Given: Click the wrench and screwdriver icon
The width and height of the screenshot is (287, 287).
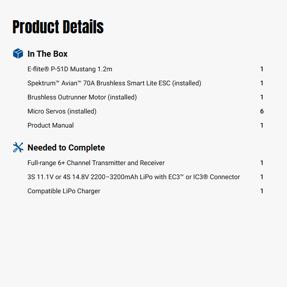Looking at the screenshot, I should pos(18,148).
